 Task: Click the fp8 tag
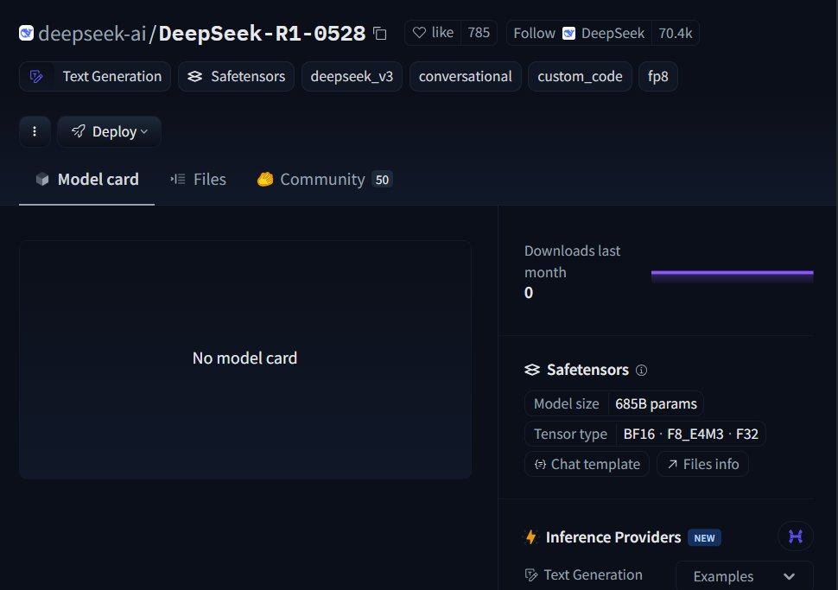(658, 76)
